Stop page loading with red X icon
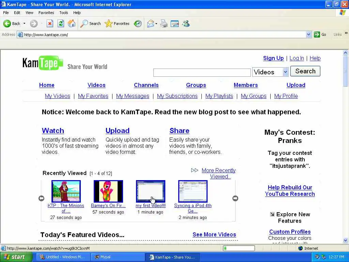The image size is (349, 262). point(50,24)
